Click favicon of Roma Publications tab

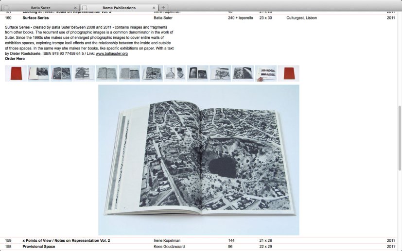85,8
